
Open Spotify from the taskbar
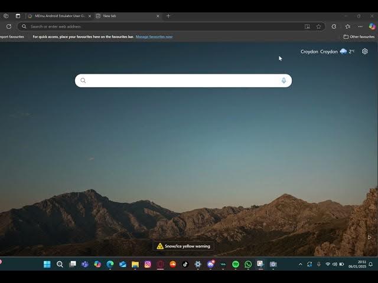click(x=236, y=264)
